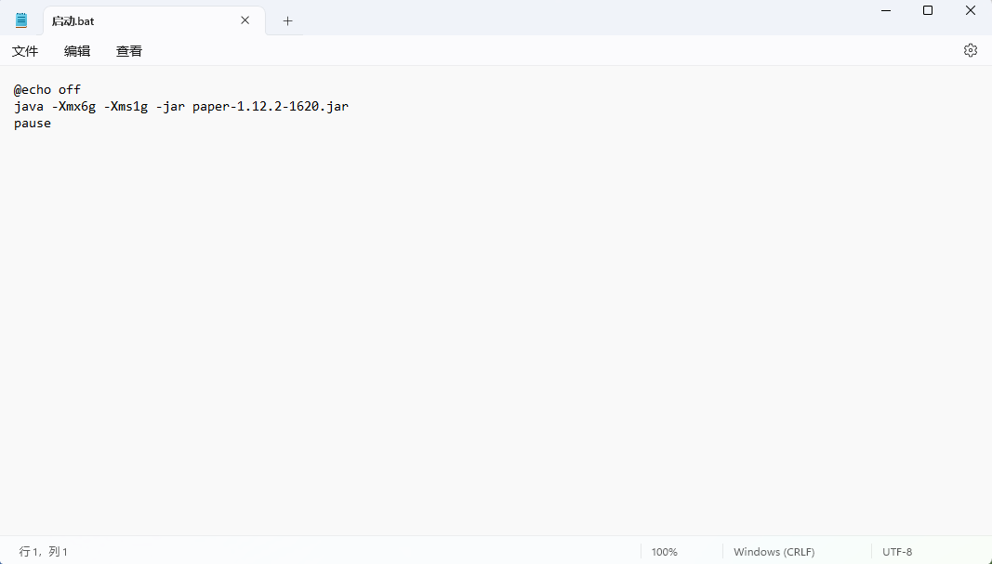Viewport: 992px width, 564px height.
Task: Open the 文件 menu
Action: [x=25, y=51]
